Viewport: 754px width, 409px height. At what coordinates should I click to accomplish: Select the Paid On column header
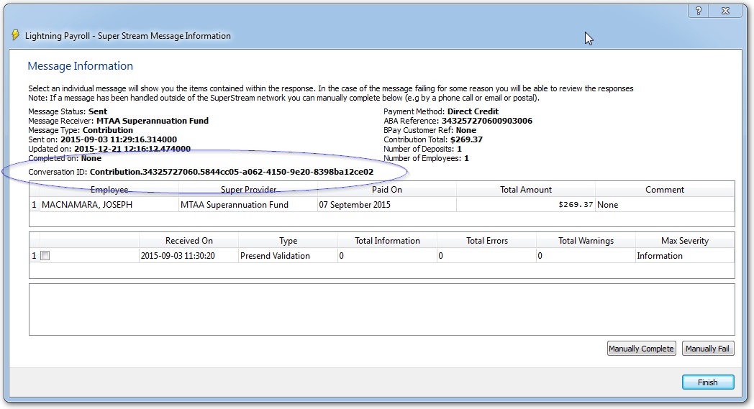(386, 189)
